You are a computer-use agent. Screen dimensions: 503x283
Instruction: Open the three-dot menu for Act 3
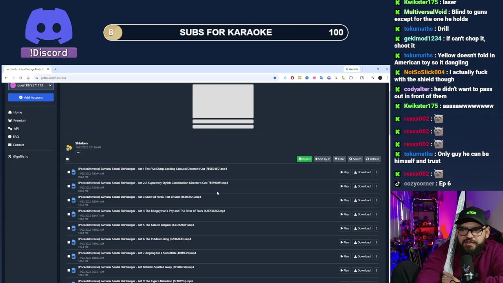pos(376,200)
